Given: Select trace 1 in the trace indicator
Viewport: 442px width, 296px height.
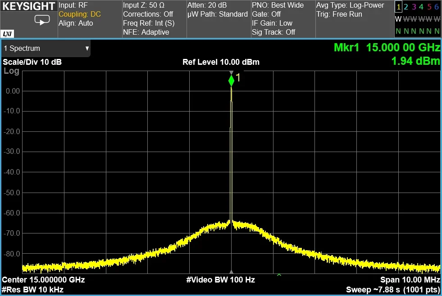Looking at the screenshot, I should pos(398,7).
